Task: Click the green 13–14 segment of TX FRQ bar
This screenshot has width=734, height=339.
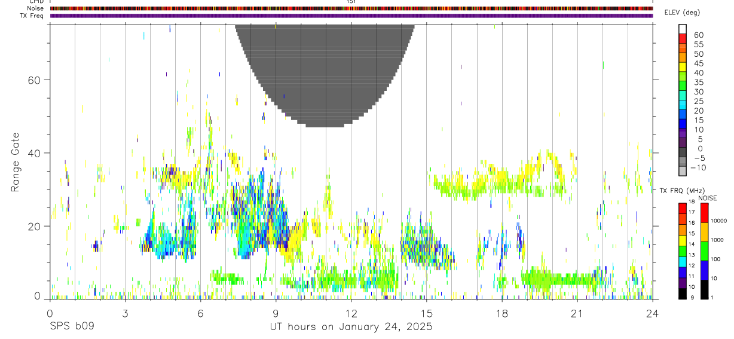Action: [683, 251]
